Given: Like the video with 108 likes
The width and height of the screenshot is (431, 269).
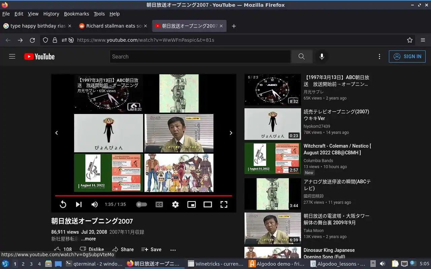Looking at the screenshot, I should (63, 249).
